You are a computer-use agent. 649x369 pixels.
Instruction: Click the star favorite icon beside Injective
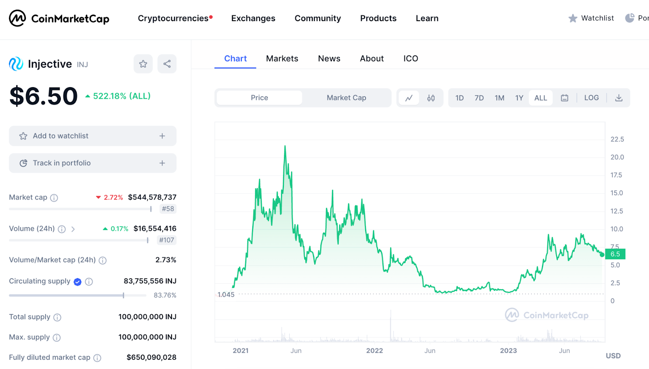pos(143,64)
